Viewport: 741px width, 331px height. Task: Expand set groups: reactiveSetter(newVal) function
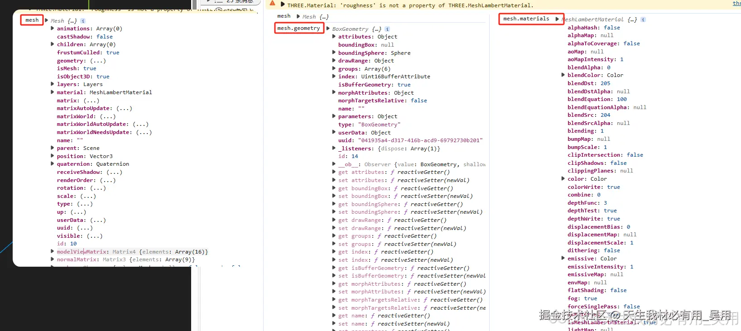[334, 244]
